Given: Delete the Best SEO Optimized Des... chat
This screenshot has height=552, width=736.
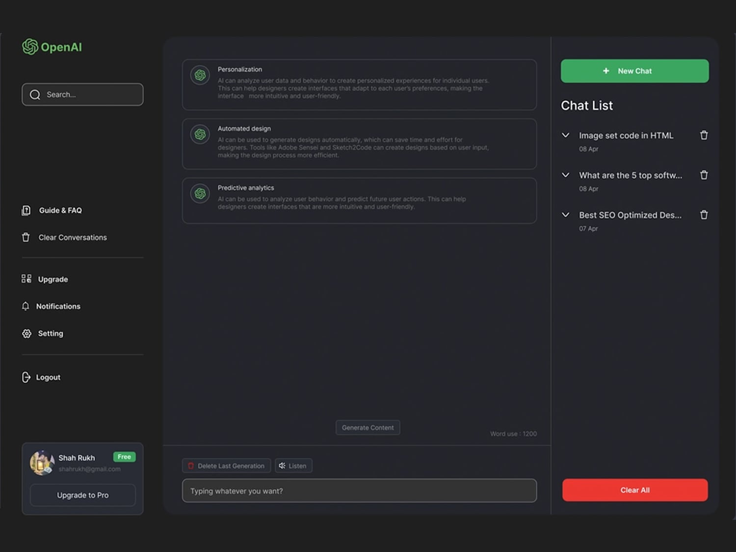Looking at the screenshot, I should click(704, 214).
